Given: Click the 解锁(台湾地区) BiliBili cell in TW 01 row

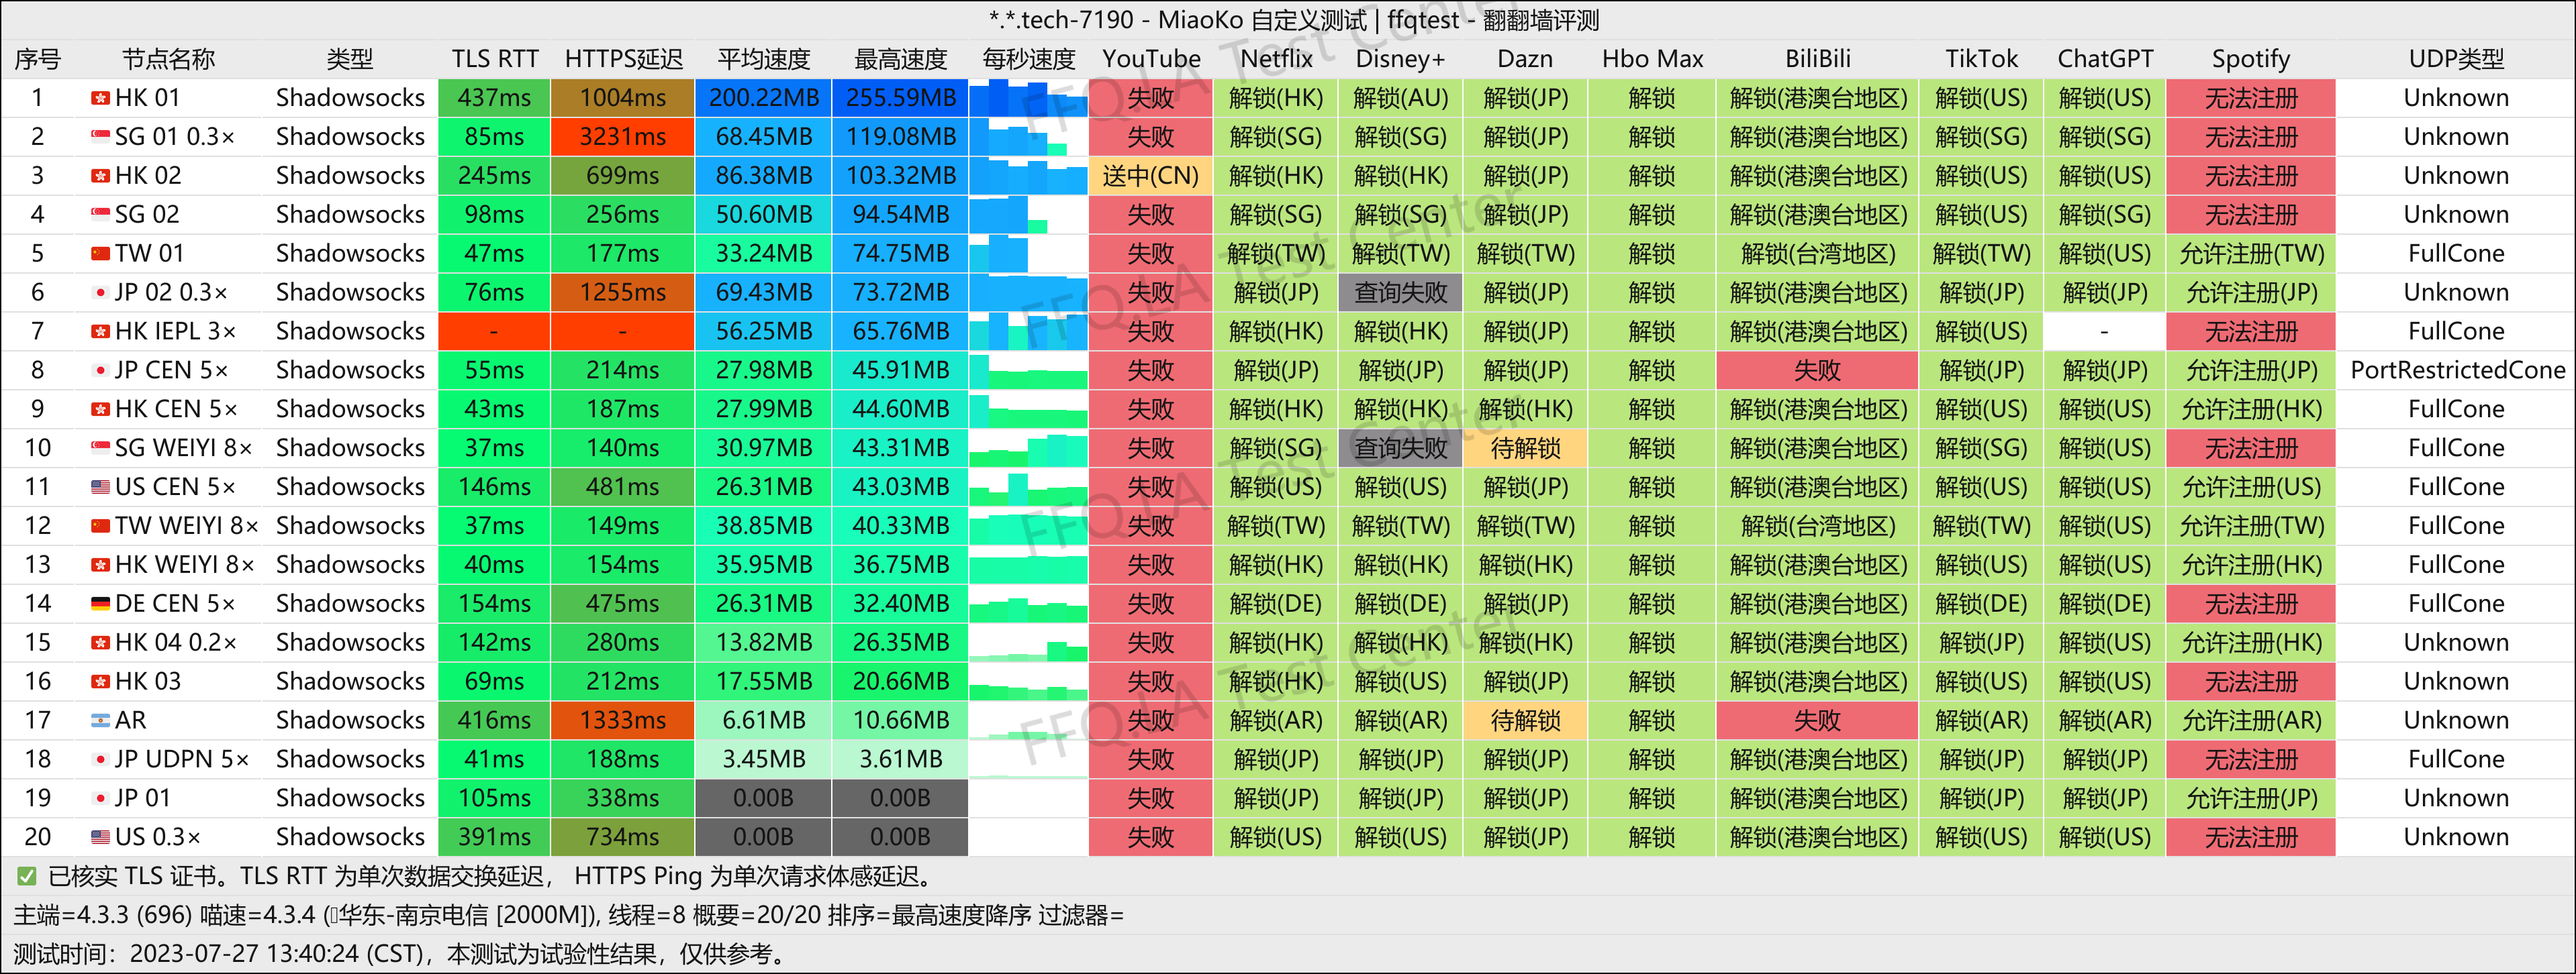Looking at the screenshot, I should pyautogui.click(x=1818, y=254).
